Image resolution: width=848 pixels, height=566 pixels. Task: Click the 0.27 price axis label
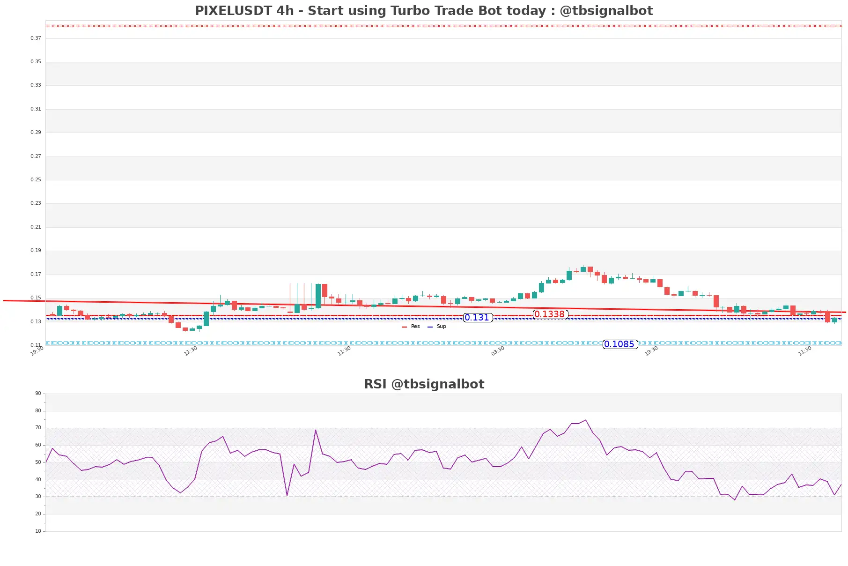coord(36,156)
